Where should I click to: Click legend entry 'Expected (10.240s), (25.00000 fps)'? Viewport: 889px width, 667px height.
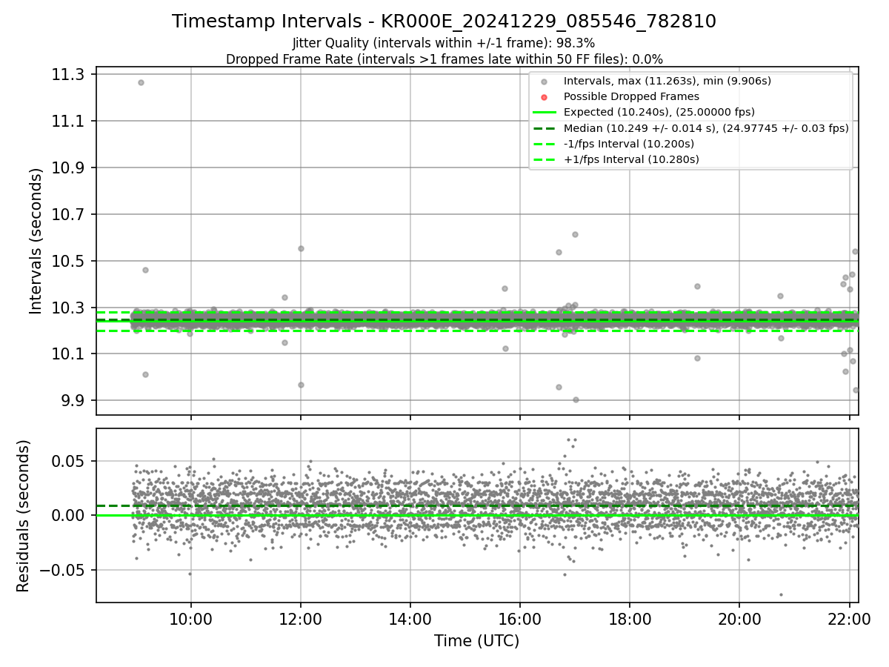tap(659, 112)
